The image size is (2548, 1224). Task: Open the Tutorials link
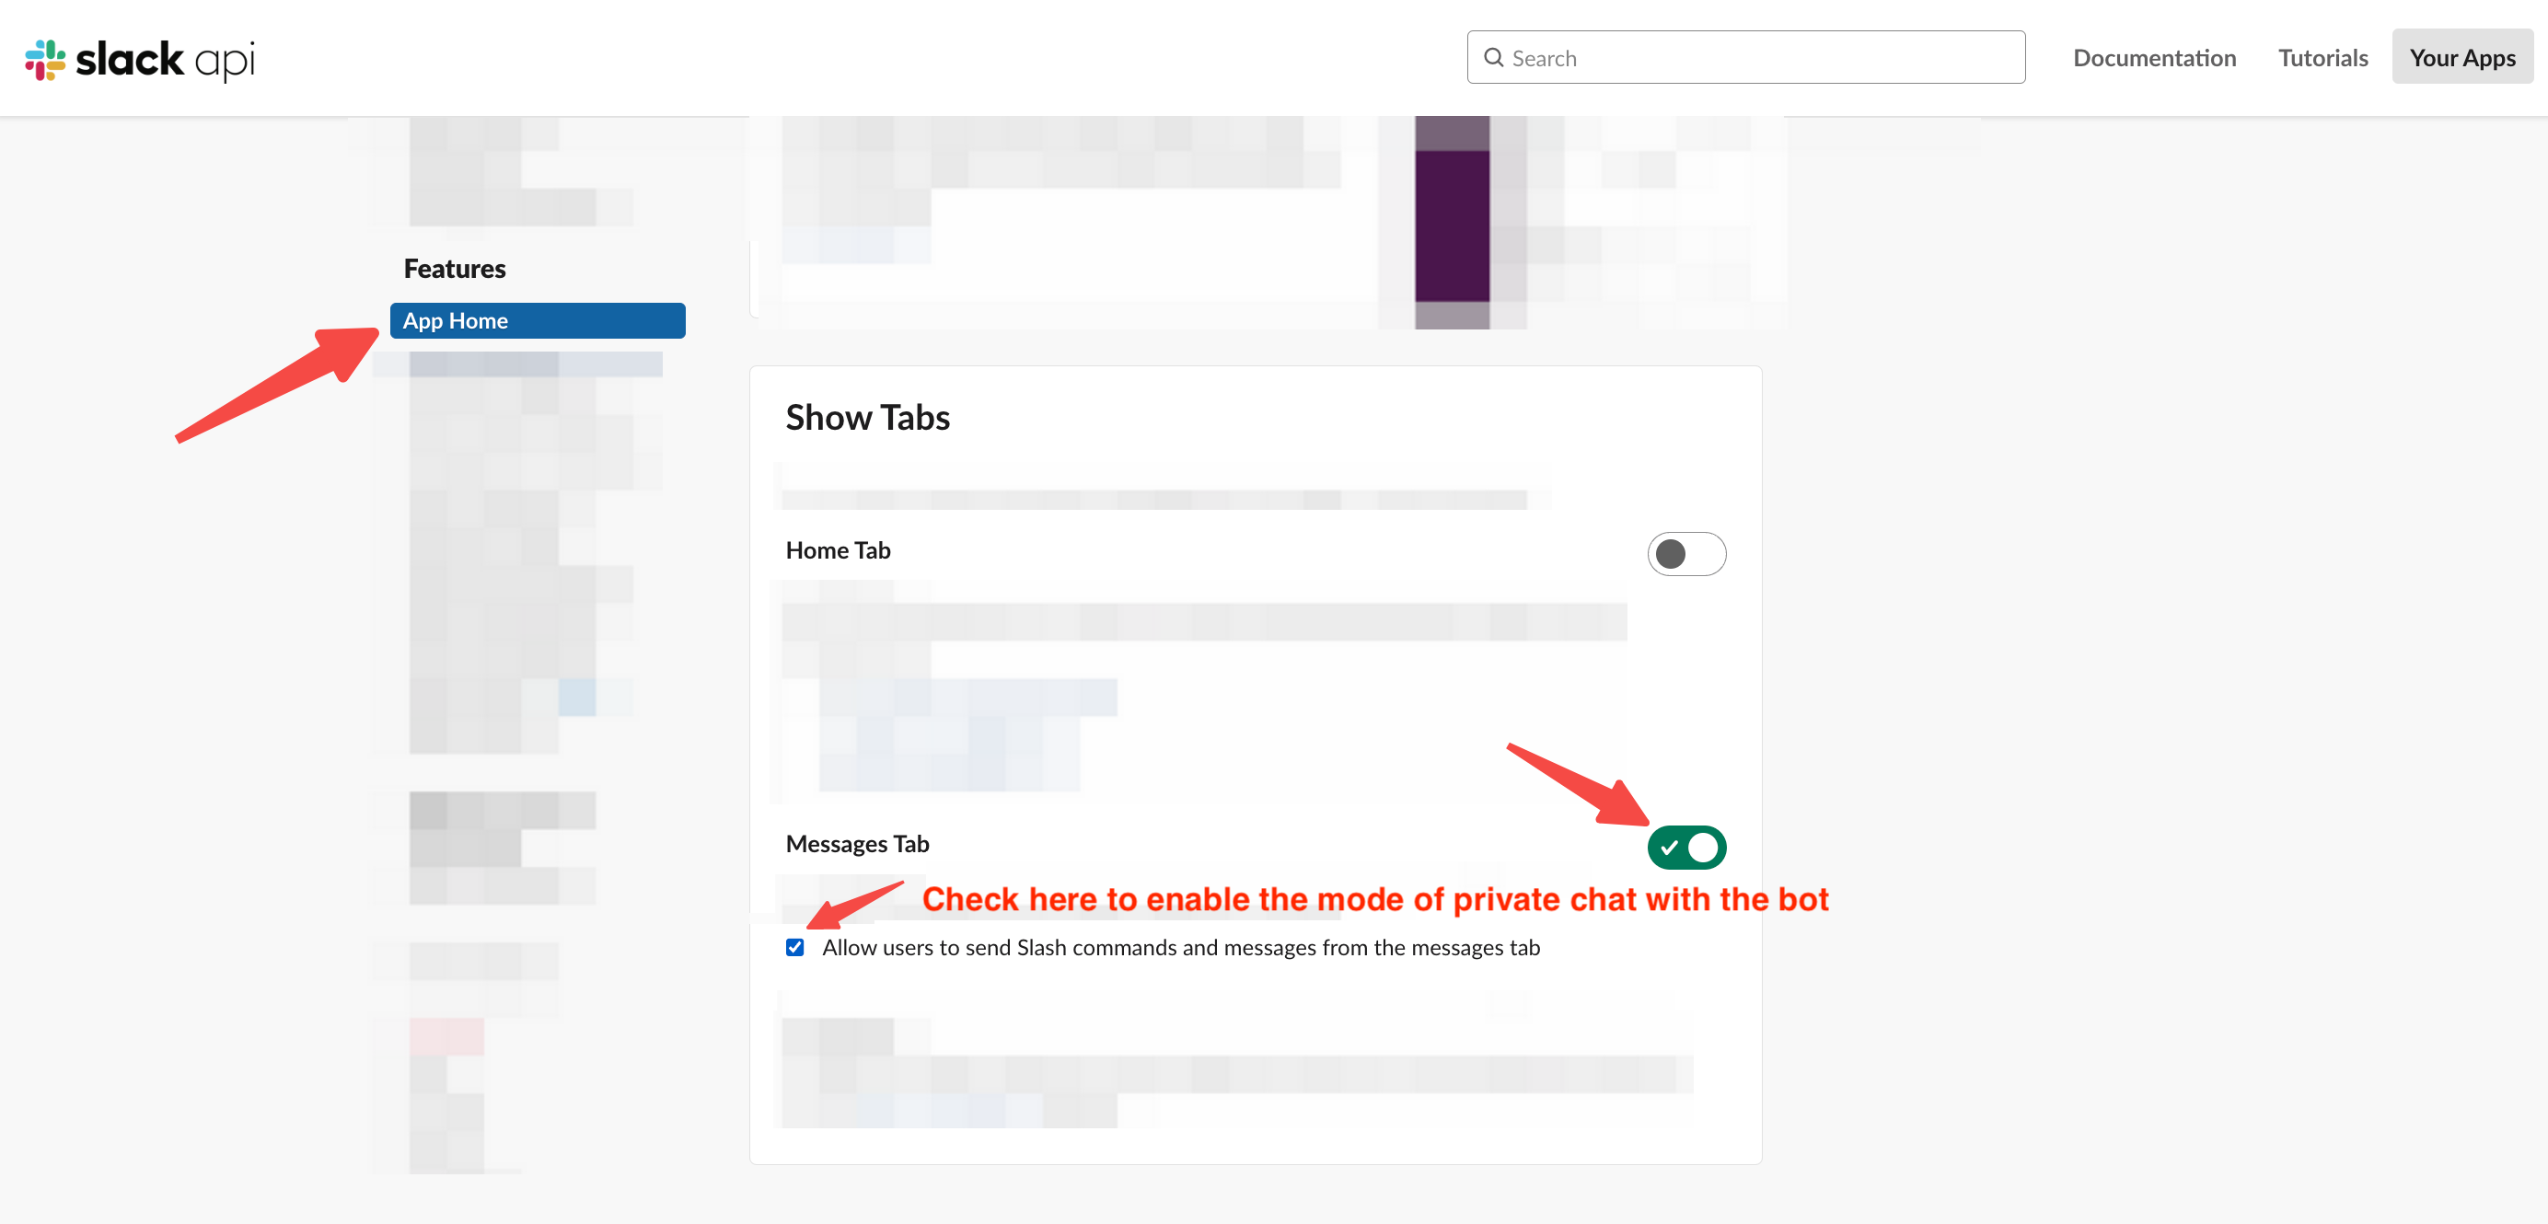2322,57
